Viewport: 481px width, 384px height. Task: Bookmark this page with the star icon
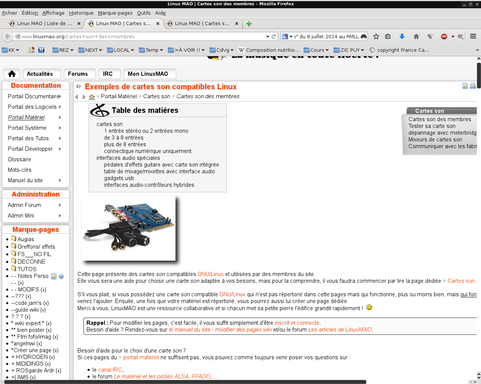click(376, 36)
